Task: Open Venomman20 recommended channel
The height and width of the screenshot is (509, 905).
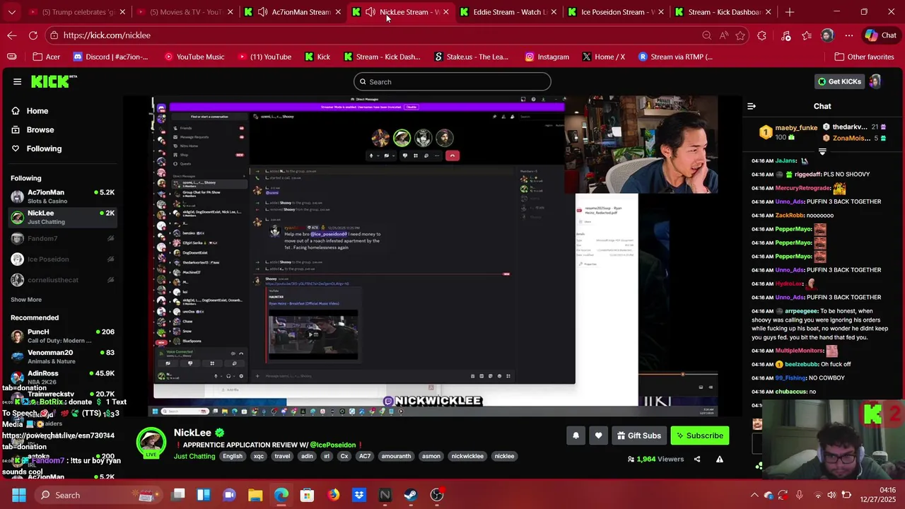Action: click(x=62, y=357)
